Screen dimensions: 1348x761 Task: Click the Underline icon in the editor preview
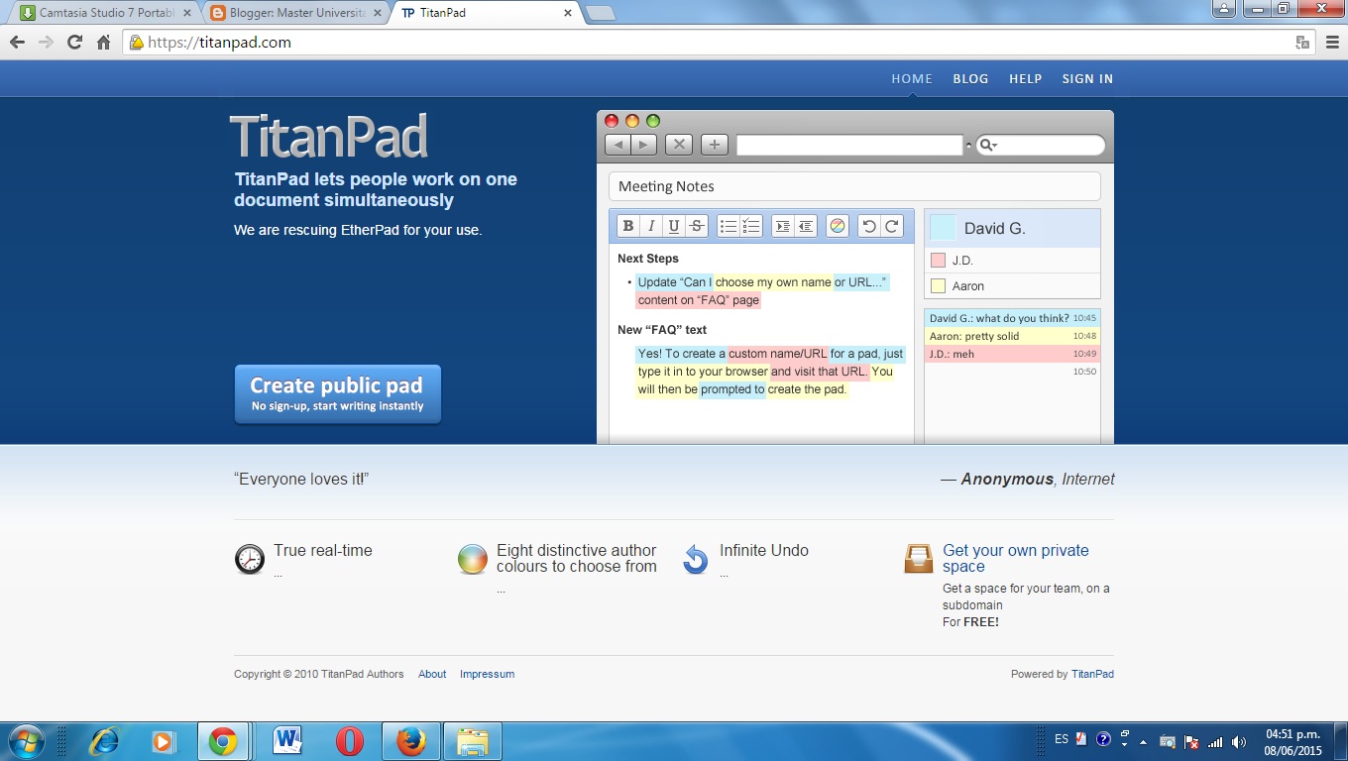(674, 226)
